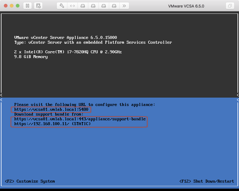
Task: Click the rightmost hard disk device icon
Action: point(114,6)
